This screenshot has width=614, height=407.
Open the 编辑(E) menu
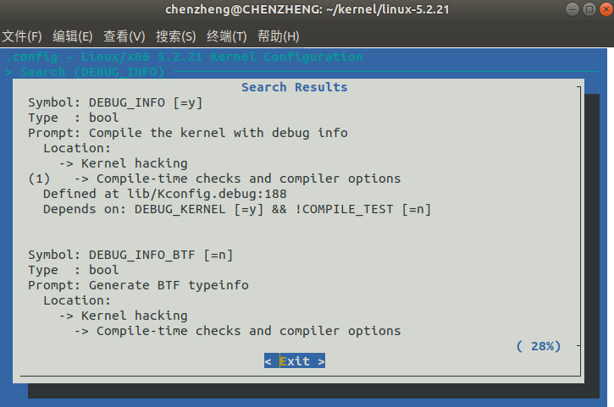[73, 36]
